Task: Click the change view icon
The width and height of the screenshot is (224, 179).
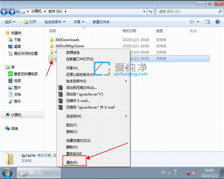Action: [192, 22]
